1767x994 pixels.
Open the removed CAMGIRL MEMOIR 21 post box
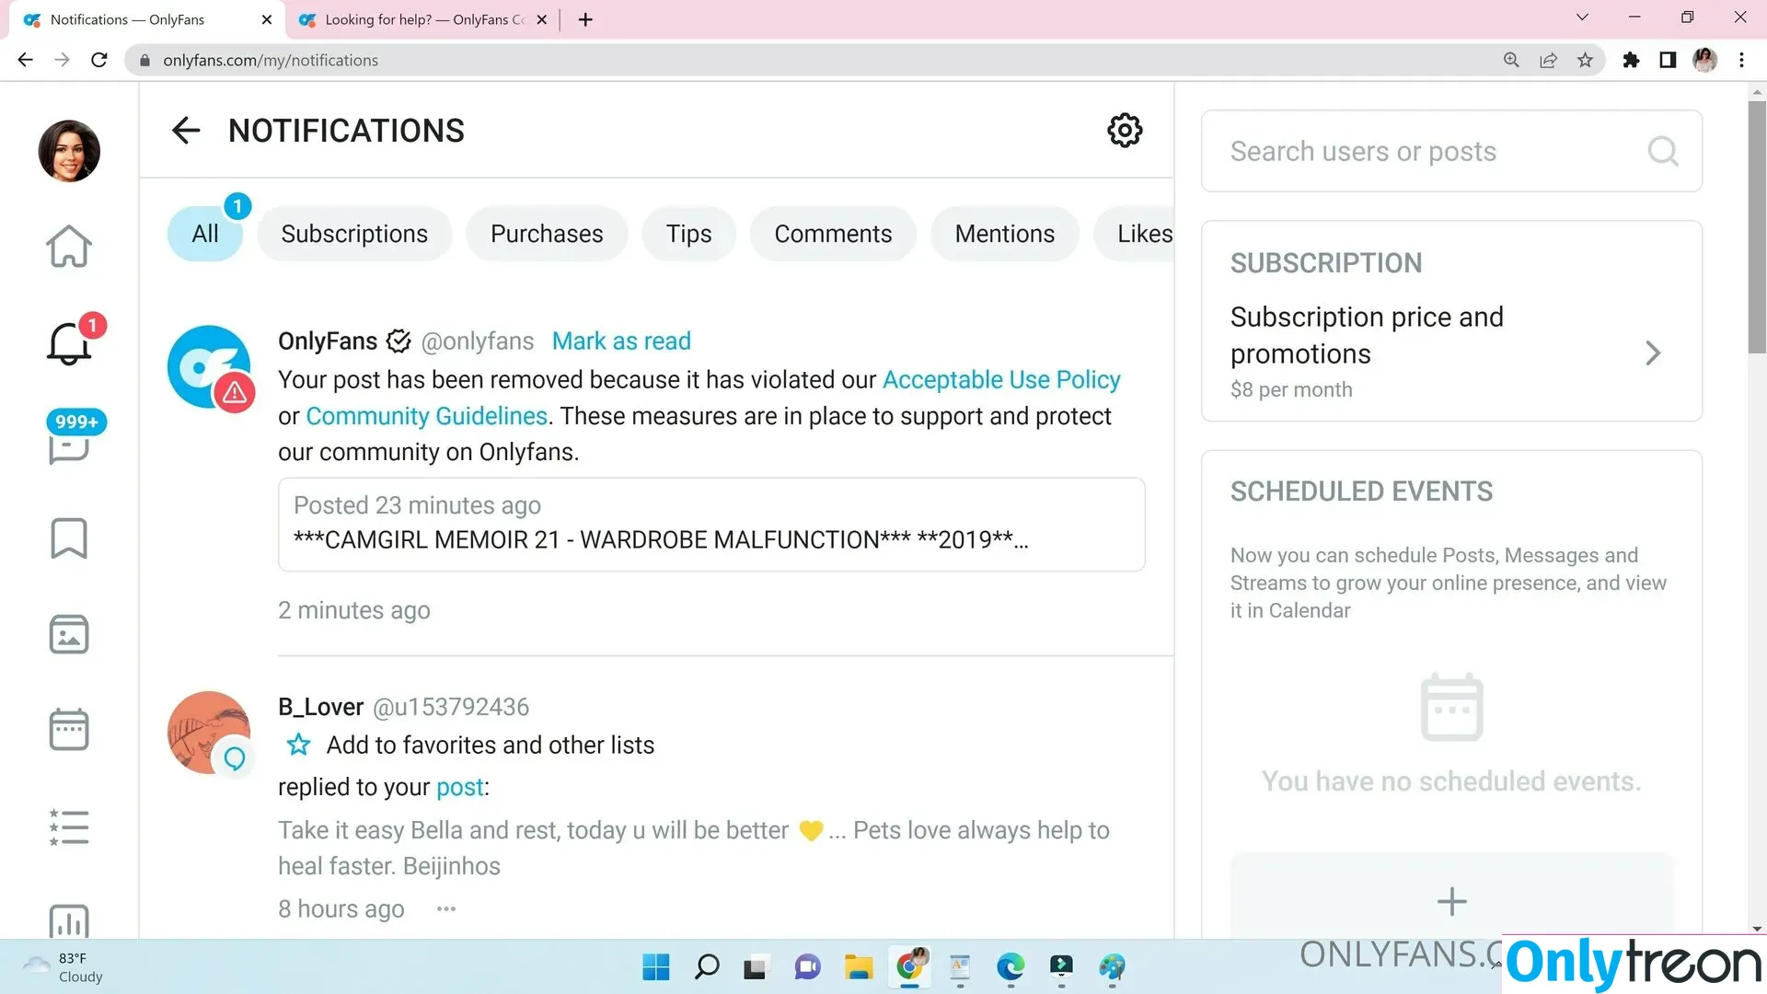tap(711, 524)
